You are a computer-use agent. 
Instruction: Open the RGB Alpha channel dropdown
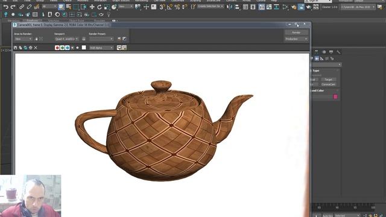[101, 48]
